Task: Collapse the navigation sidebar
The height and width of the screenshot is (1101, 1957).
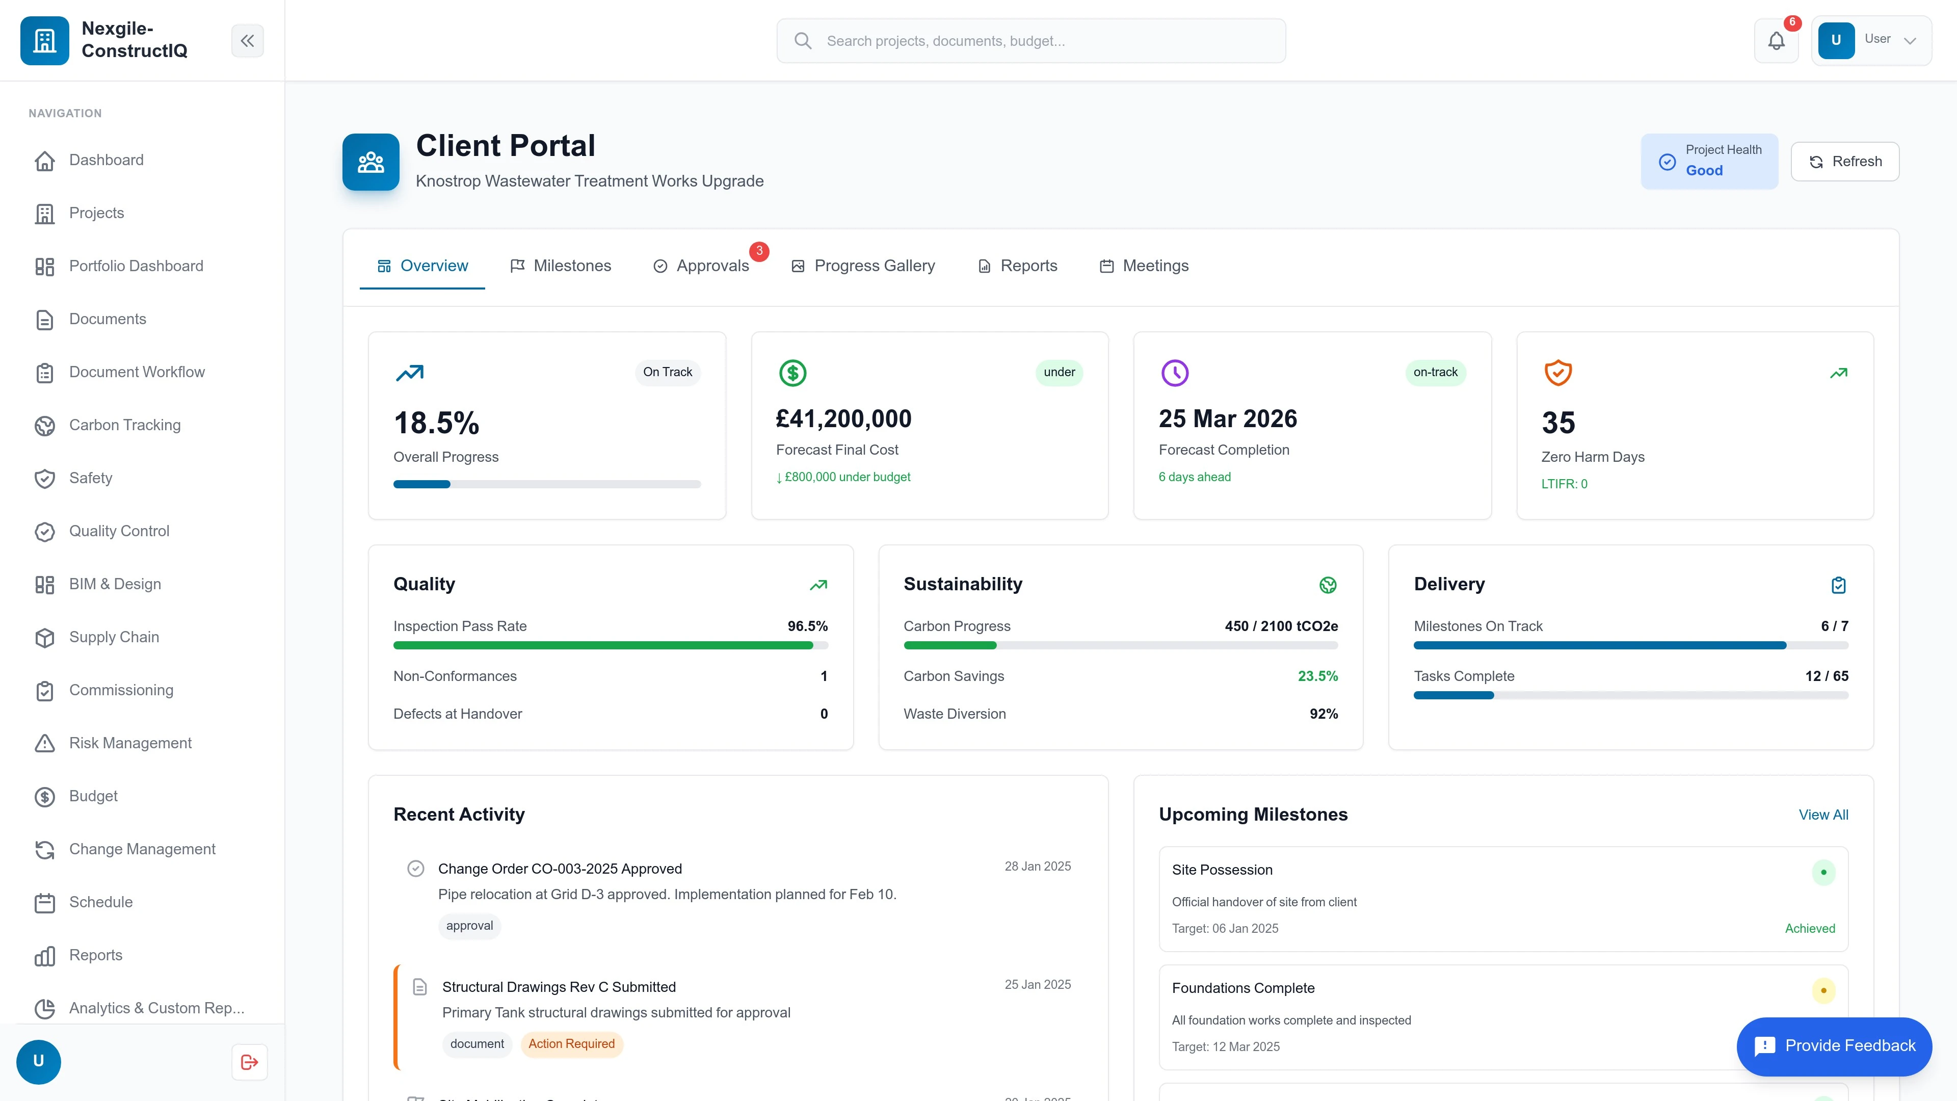Action: pos(247,40)
